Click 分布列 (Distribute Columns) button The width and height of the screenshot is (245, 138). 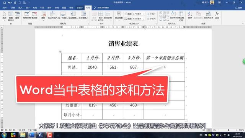pyautogui.click(x=151, y=19)
